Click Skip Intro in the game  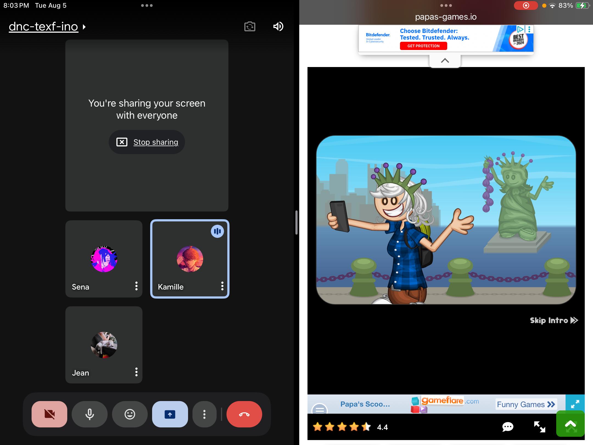coord(554,320)
